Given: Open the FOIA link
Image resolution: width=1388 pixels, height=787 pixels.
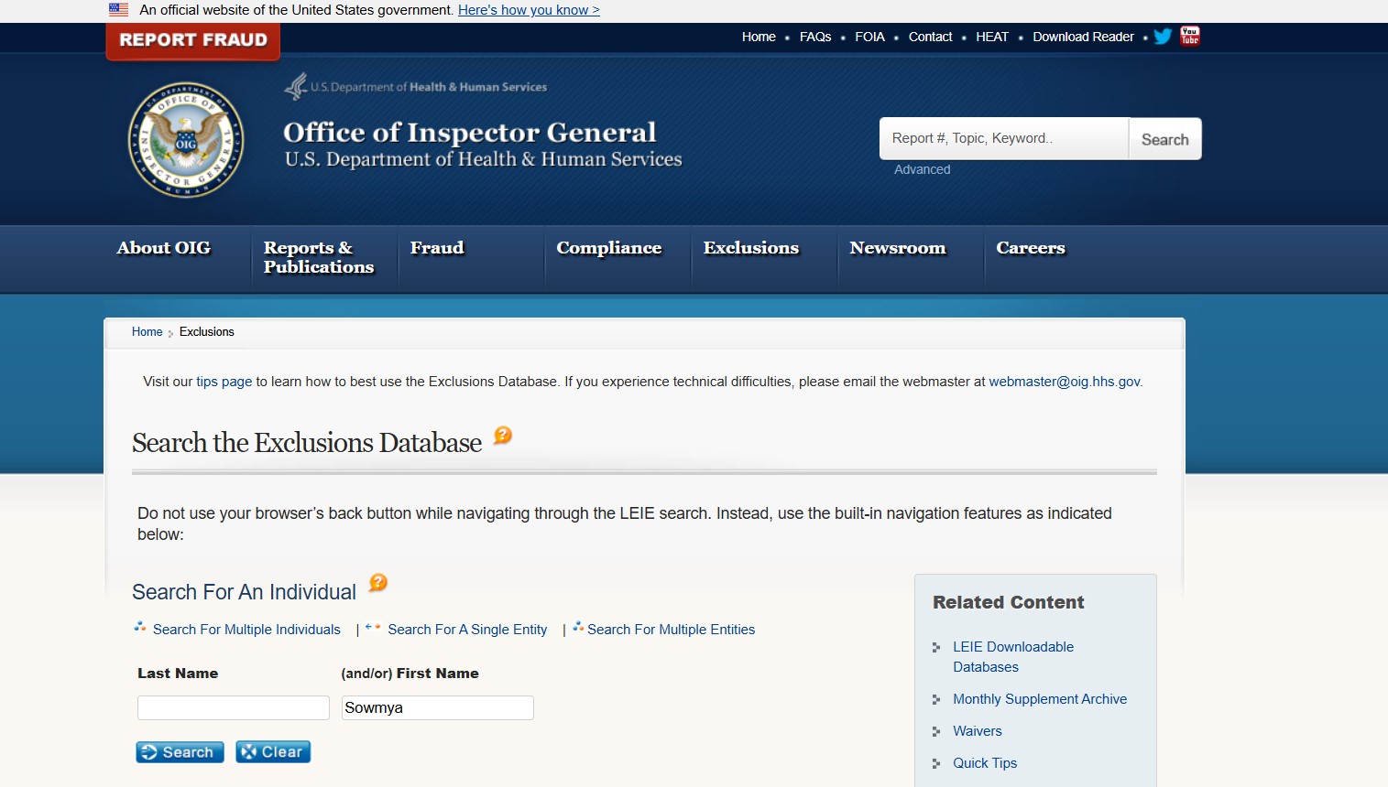Looking at the screenshot, I should coord(869,37).
